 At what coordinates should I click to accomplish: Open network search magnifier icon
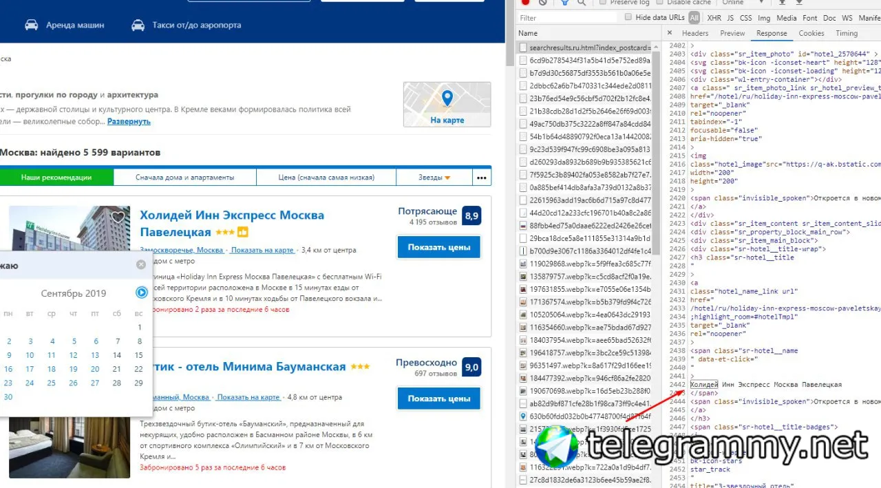(582, 2)
